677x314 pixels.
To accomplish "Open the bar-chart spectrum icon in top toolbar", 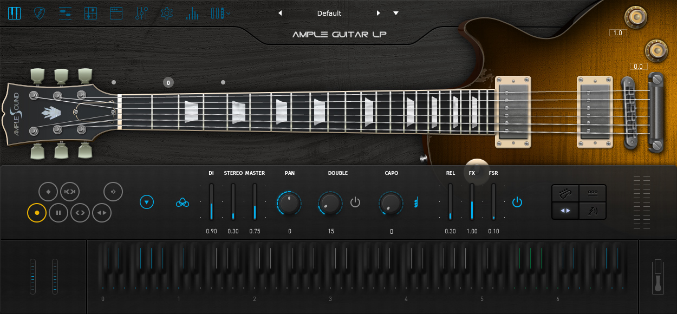I will pos(192,13).
